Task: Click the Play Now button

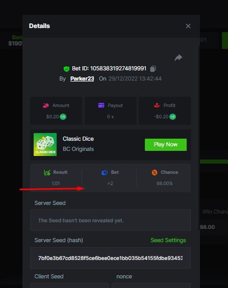Action: coord(166,145)
